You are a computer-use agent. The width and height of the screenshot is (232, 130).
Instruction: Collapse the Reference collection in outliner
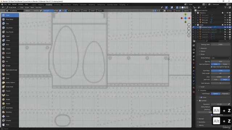[196, 13]
